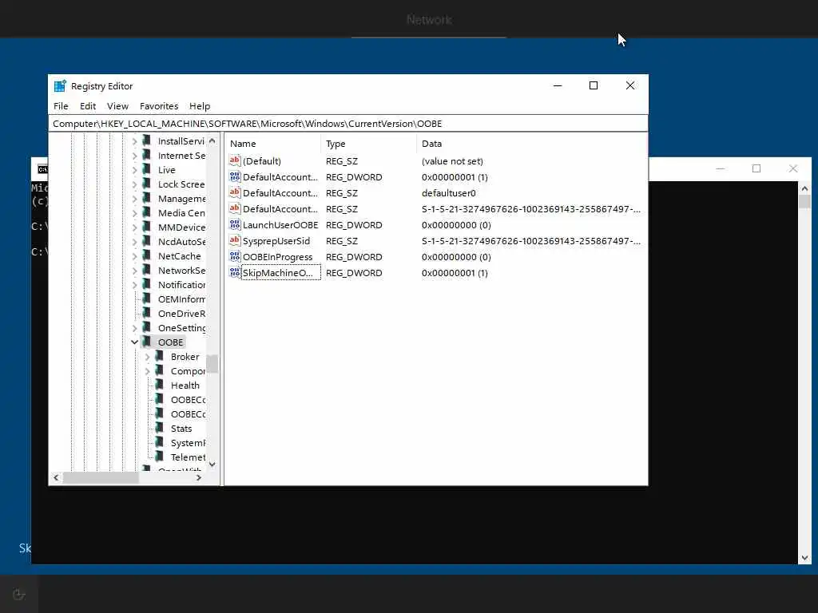Open the View menu
Screen dimensions: 818x613
[117, 106]
